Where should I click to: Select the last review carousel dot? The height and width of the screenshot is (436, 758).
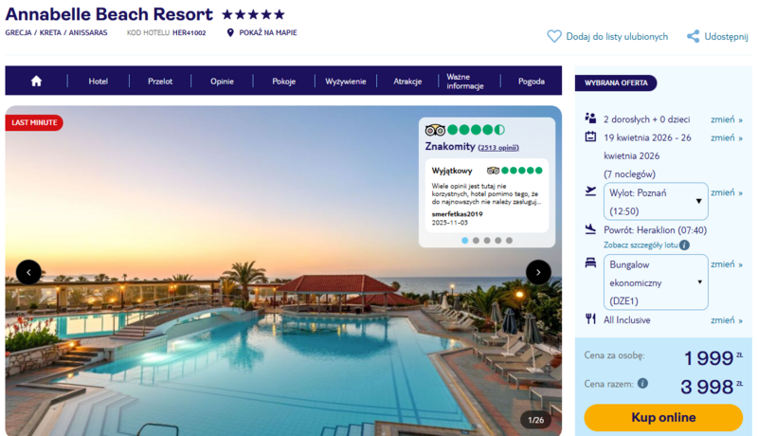point(509,241)
